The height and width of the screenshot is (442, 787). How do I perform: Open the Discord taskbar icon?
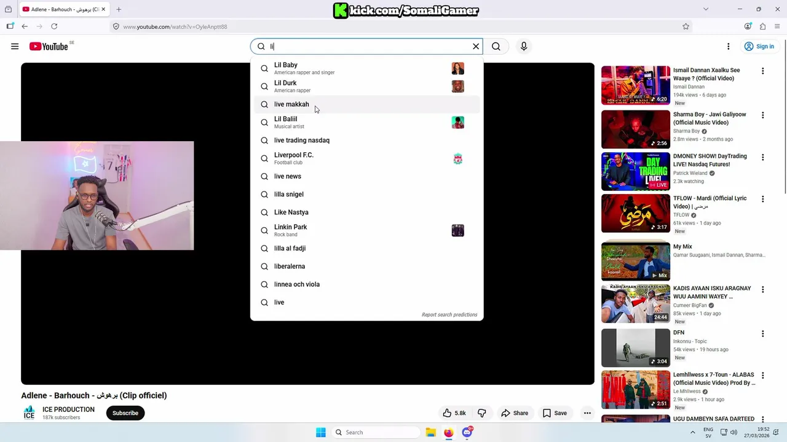467,432
